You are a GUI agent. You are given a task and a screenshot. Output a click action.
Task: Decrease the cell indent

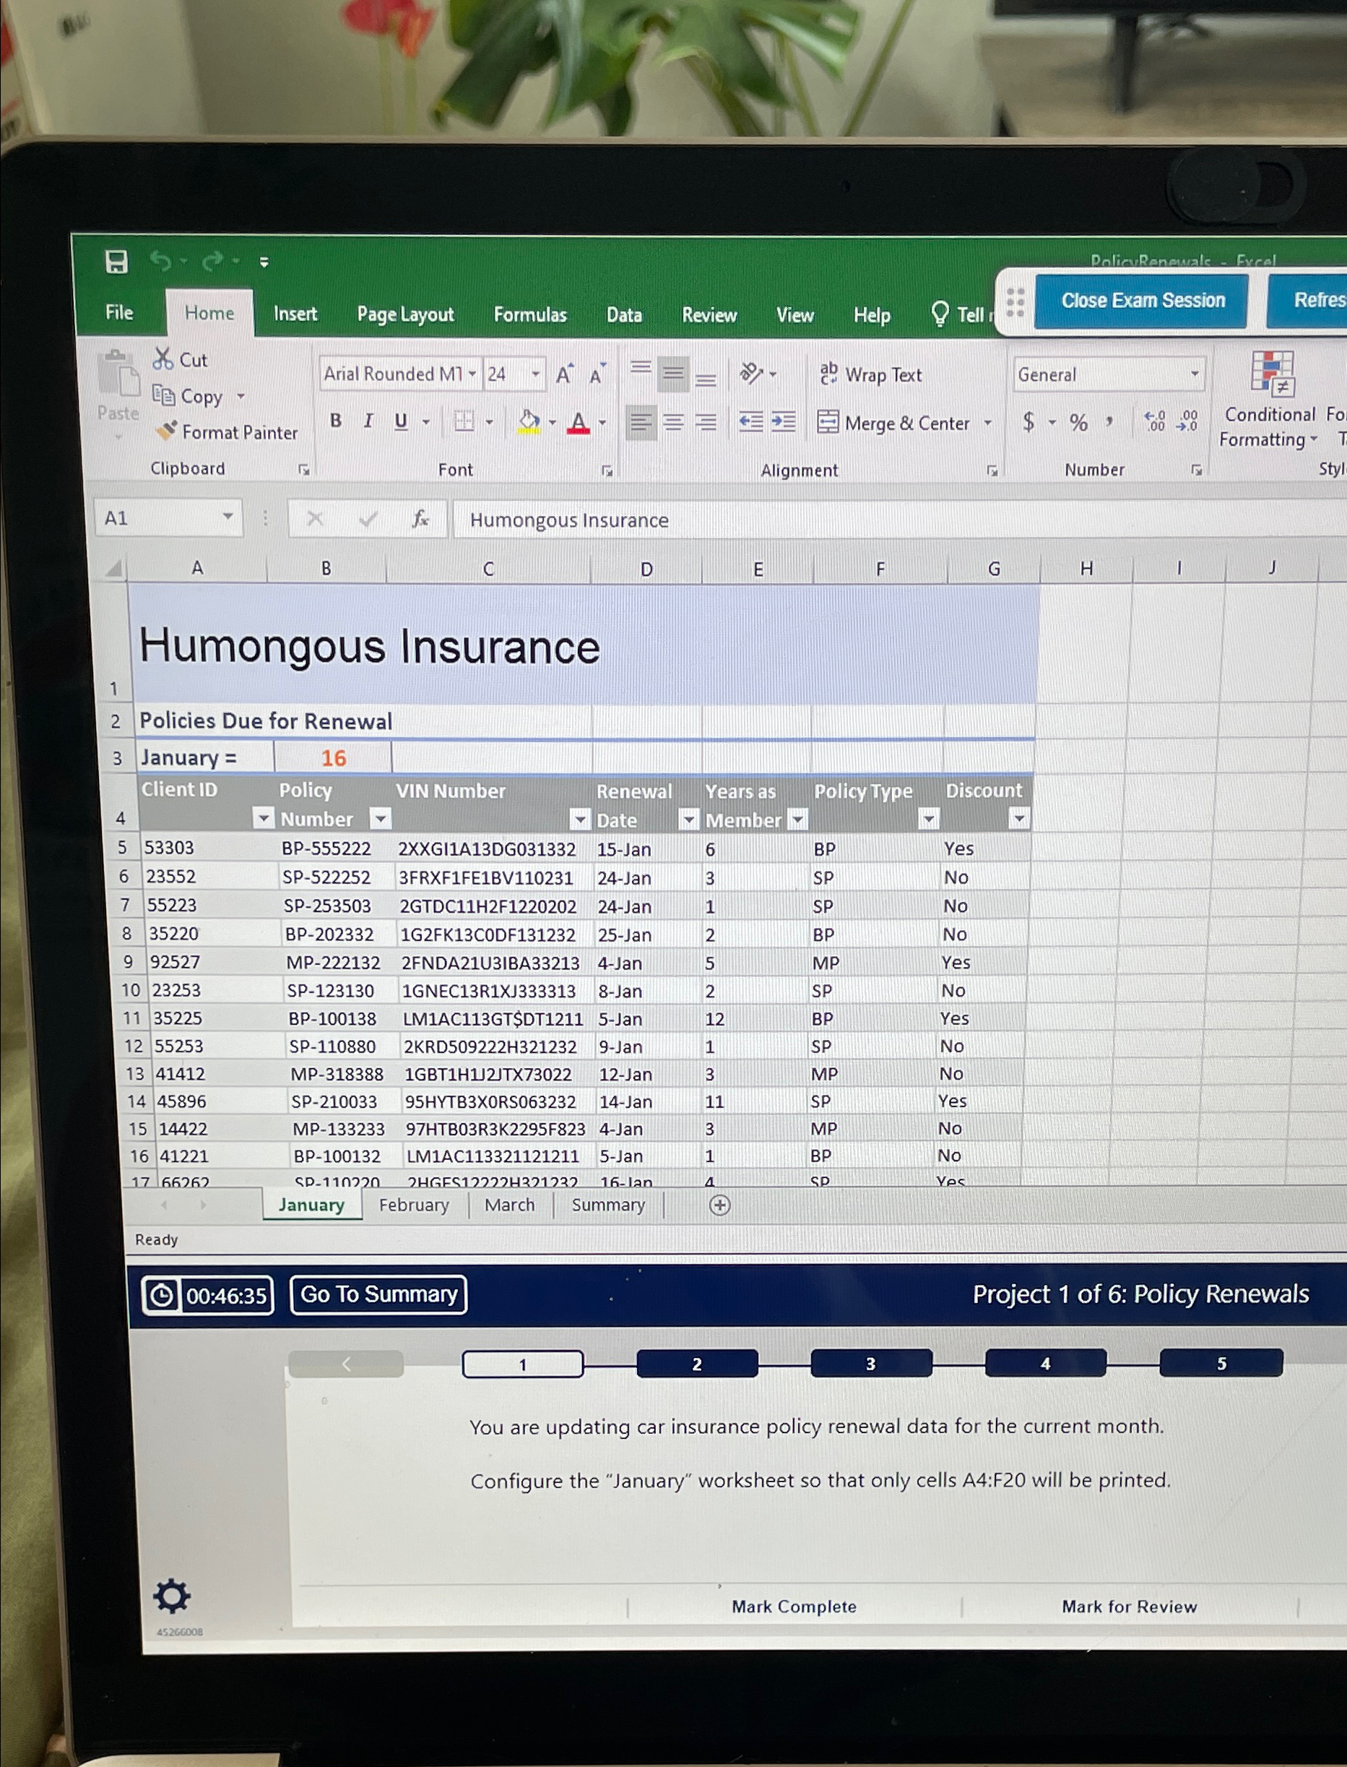750,422
